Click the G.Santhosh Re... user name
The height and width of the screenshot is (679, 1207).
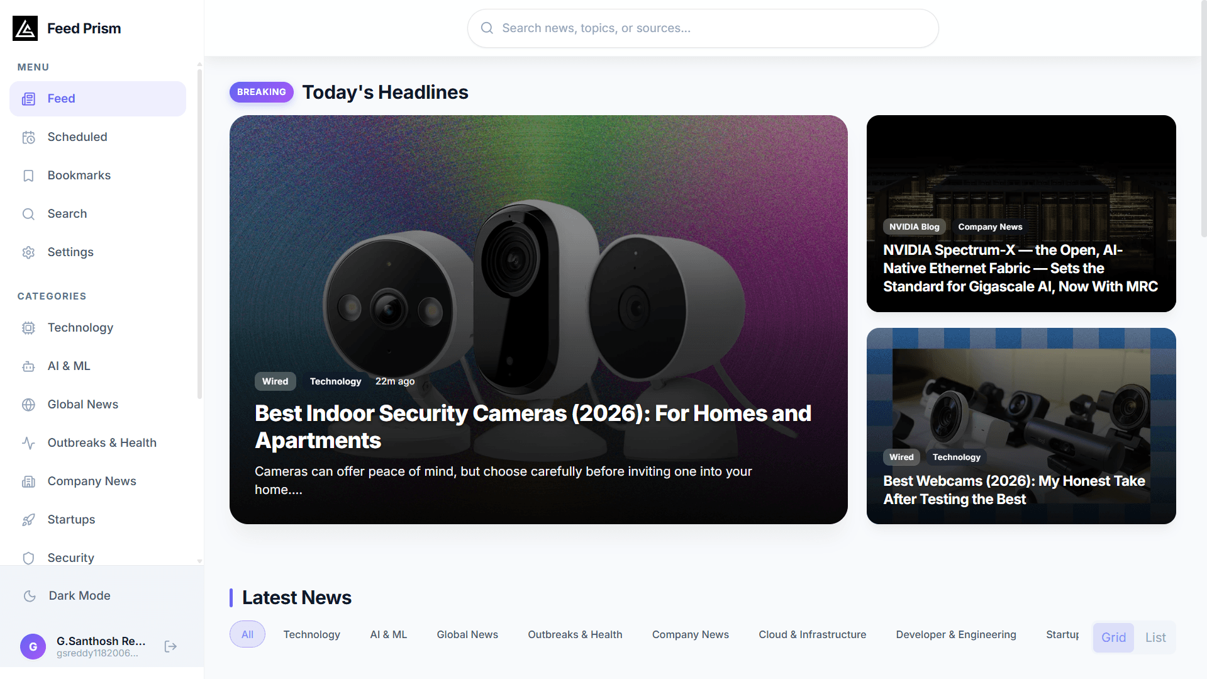tap(101, 641)
